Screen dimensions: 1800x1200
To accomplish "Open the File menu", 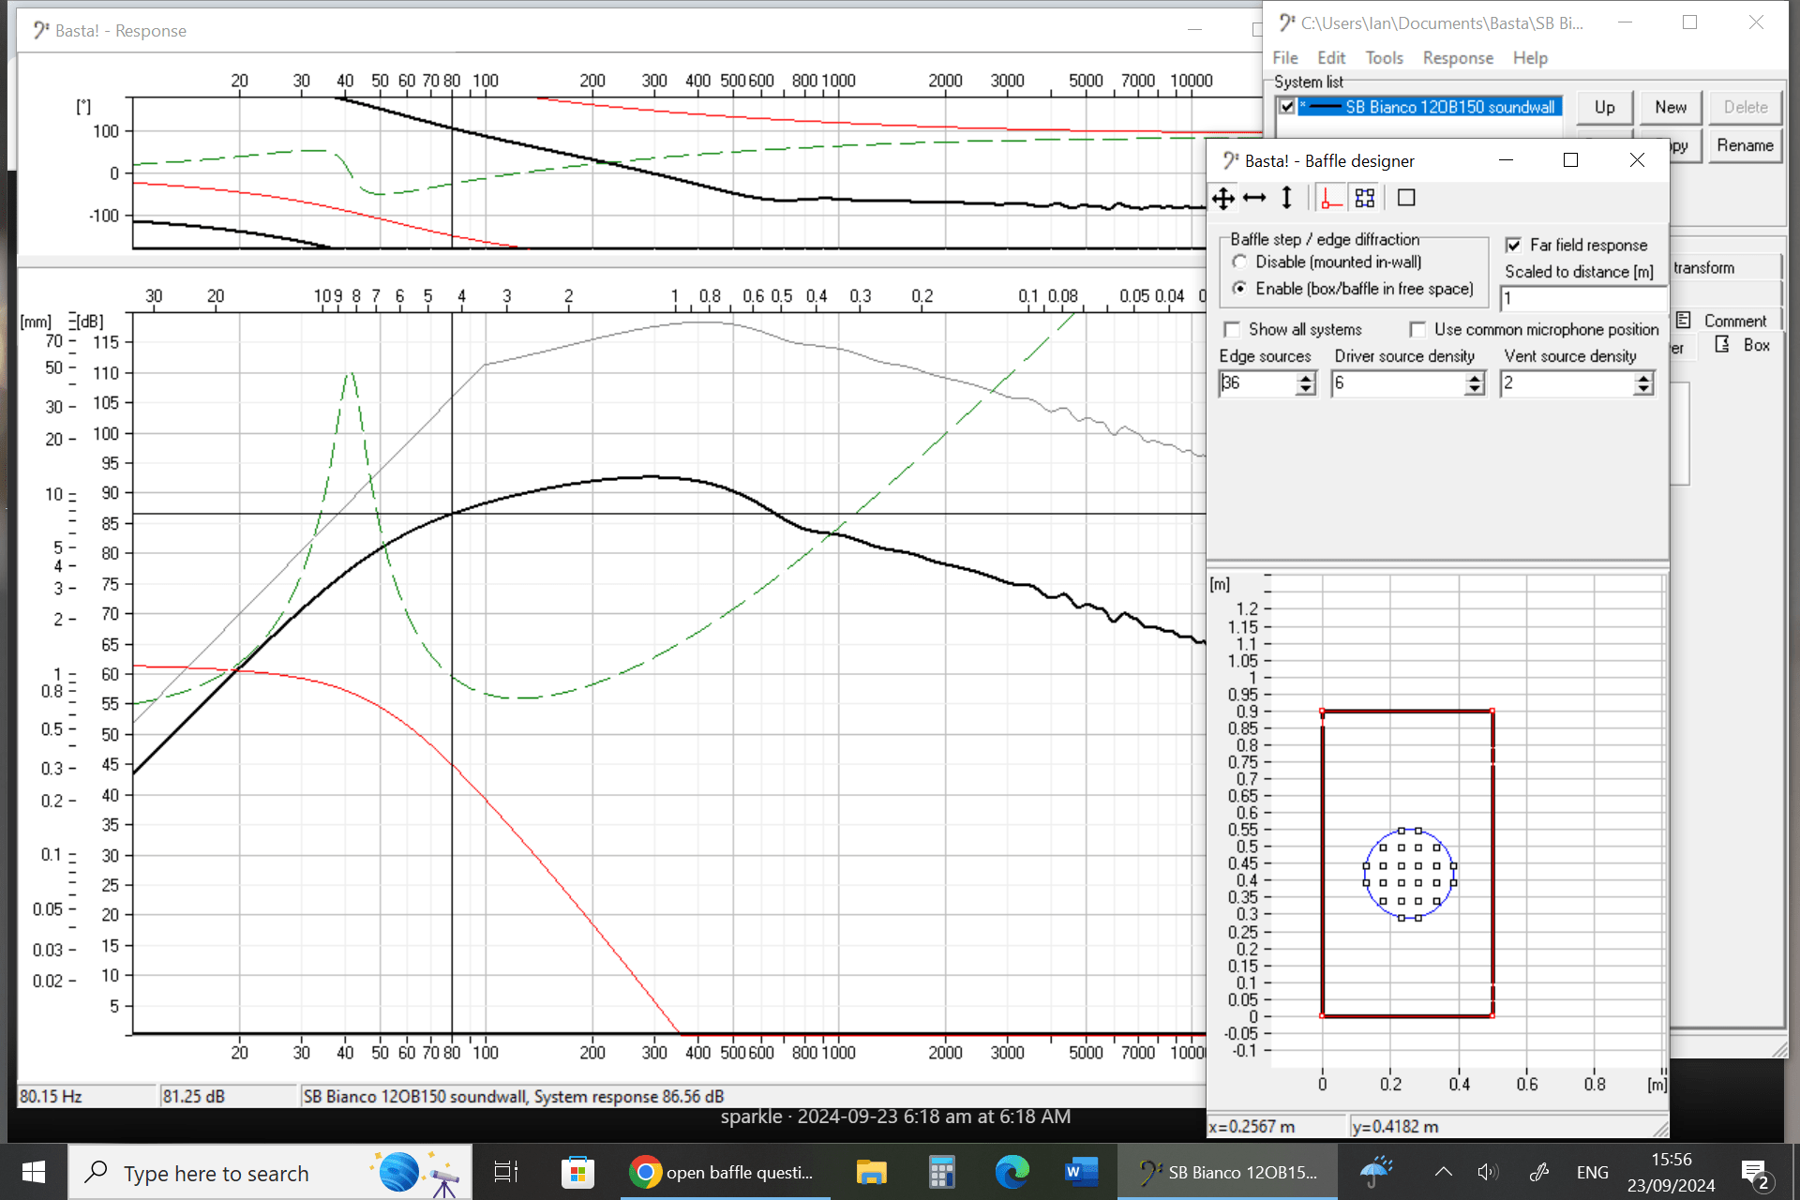I will pyautogui.click(x=1285, y=58).
